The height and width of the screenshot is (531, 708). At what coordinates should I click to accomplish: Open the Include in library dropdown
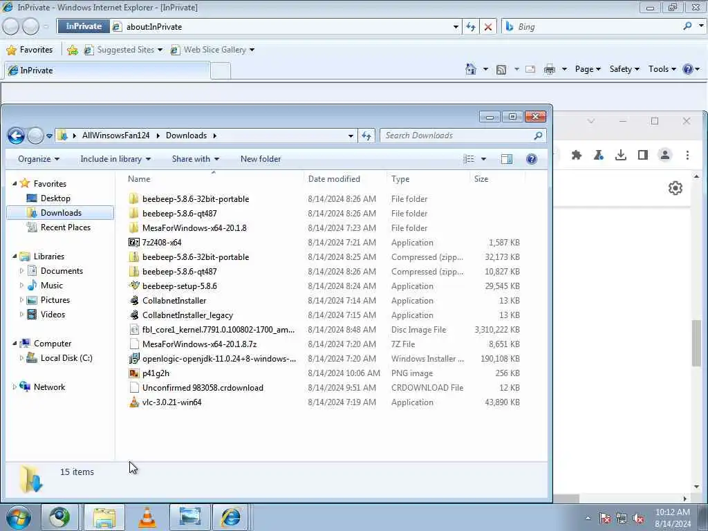click(115, 159)
